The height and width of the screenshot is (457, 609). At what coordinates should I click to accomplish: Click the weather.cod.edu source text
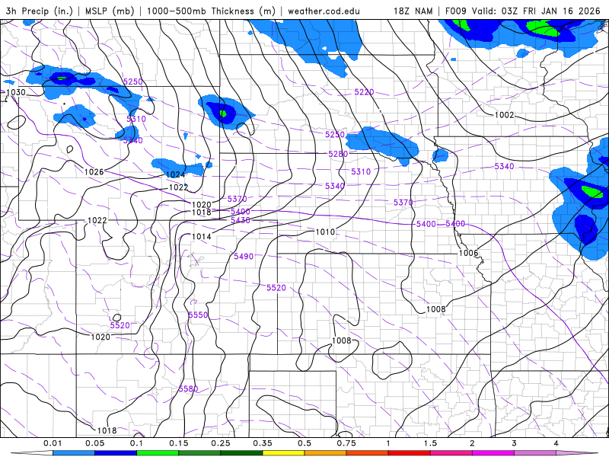[x=324, y=11]
